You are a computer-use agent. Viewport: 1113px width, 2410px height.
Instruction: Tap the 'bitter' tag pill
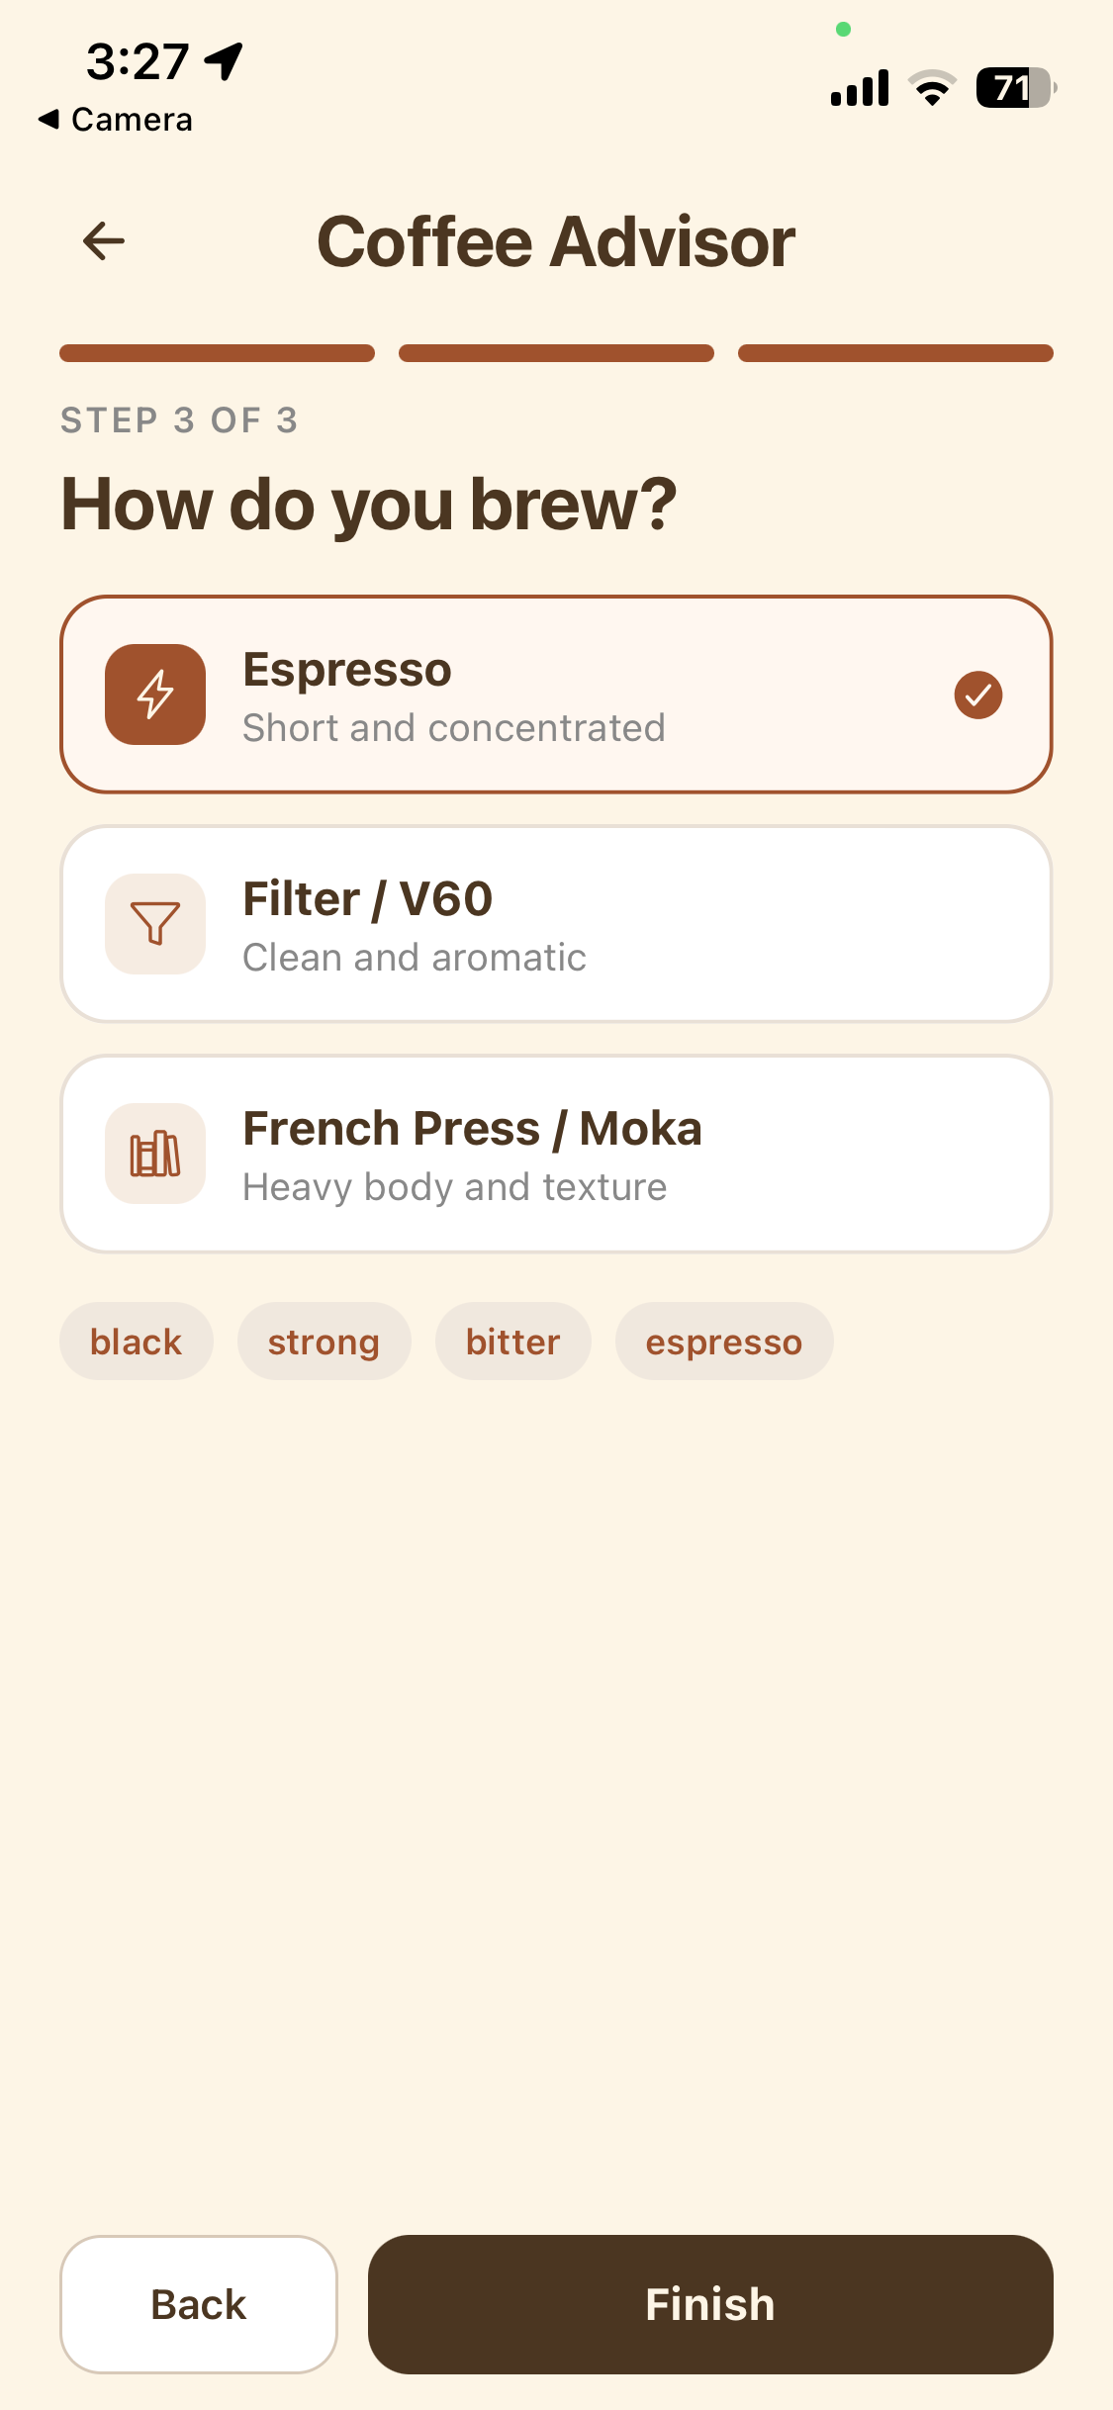pos(512,1342)
